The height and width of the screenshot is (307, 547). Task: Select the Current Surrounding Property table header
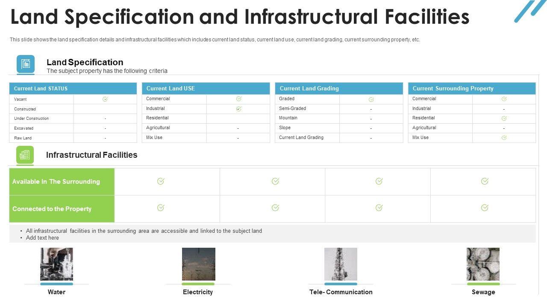[x=472, y=88]
